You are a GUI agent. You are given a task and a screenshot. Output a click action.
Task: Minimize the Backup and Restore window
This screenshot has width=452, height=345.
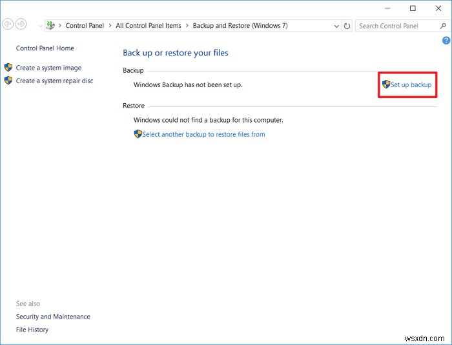[x=387, y=8]
